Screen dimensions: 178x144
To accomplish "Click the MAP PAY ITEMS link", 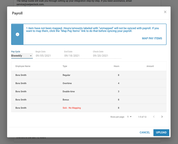I will (152, 38).
